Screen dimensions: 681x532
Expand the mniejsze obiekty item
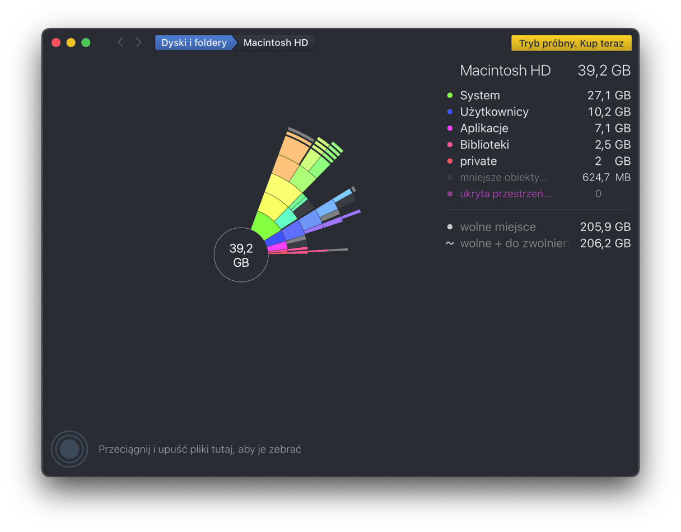(x=502, y=178)
